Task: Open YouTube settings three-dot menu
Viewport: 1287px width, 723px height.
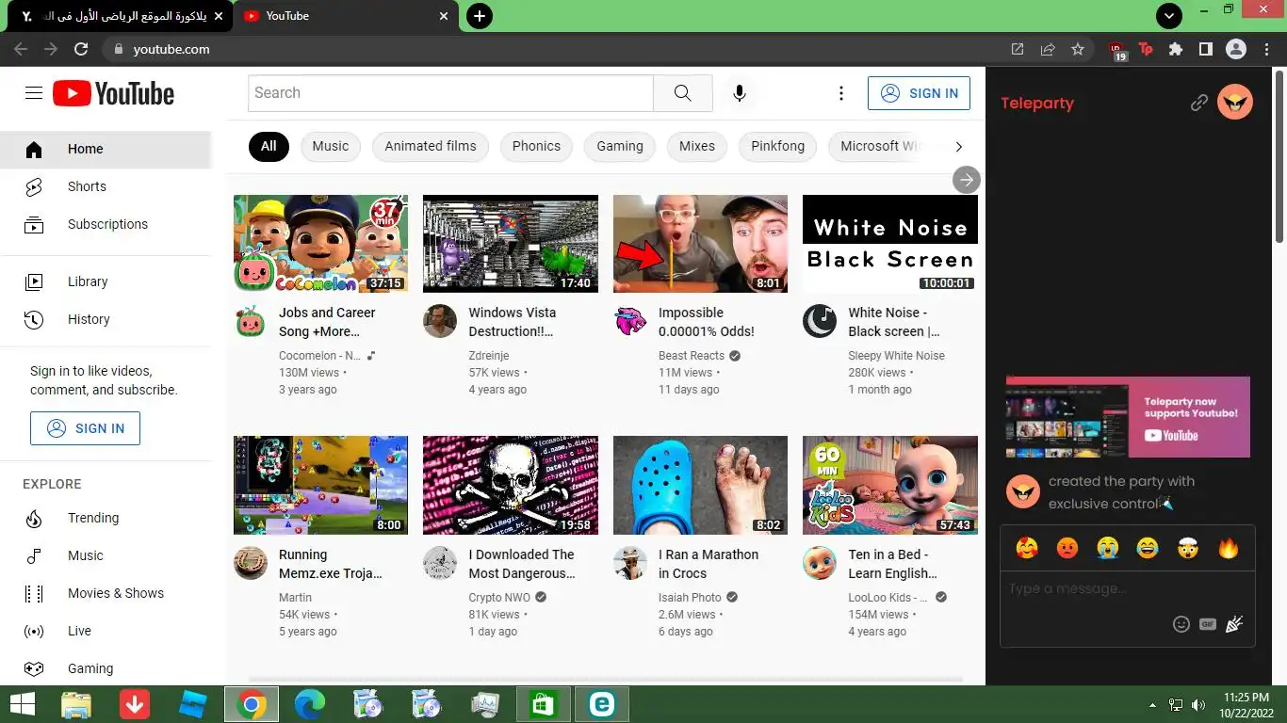Action: click(841, 93)
